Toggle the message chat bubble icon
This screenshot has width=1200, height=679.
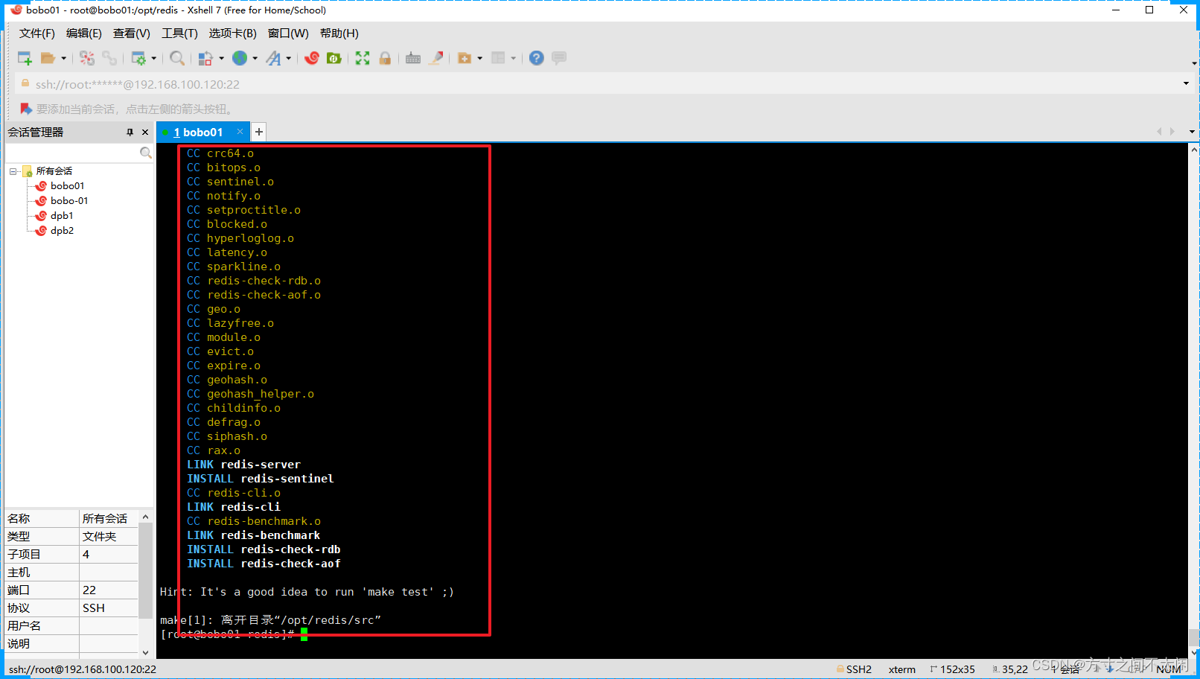(x=558, y=57)
